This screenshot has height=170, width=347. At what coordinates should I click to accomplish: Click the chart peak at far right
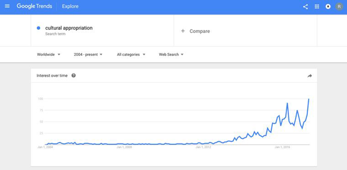(x=308, y=99)
